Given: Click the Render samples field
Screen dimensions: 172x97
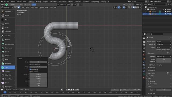Looking at the screenshot, I should (x=164, y=59).
